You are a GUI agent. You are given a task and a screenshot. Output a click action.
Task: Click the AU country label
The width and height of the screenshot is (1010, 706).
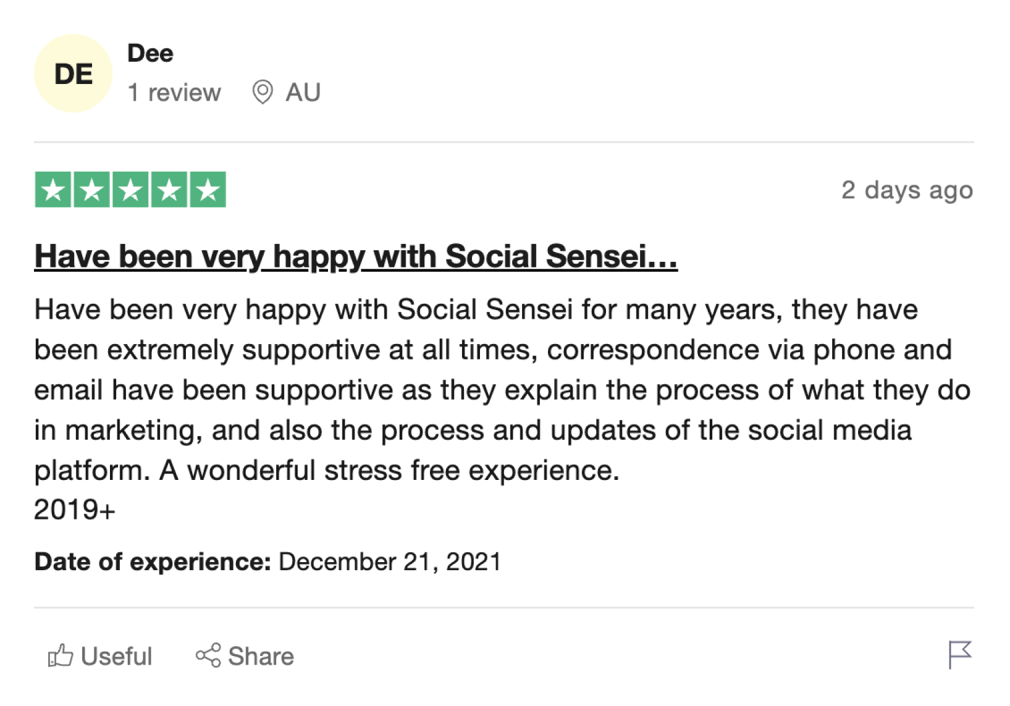303,93
